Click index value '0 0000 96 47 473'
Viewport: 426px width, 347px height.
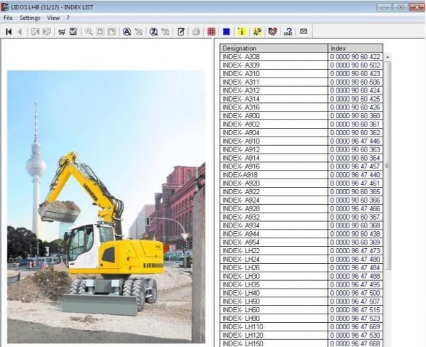(x=355, y=251)
